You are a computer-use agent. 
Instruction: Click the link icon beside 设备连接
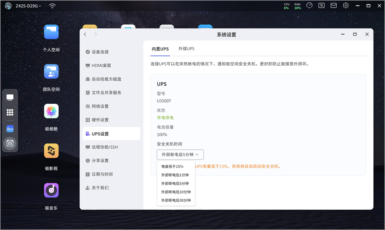pyautogui.click(x=88, y=52)
